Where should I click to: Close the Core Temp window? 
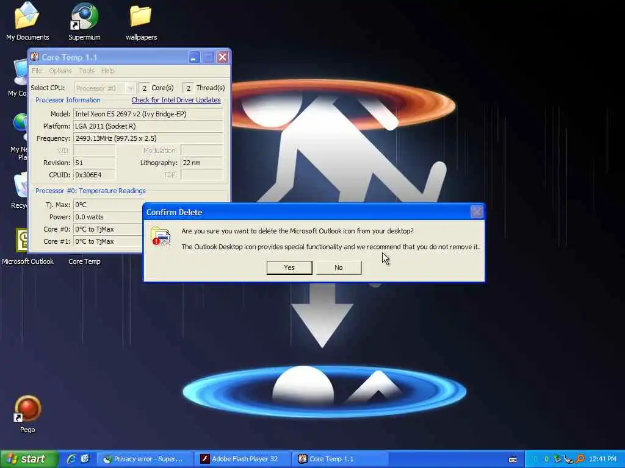(222, 57)
